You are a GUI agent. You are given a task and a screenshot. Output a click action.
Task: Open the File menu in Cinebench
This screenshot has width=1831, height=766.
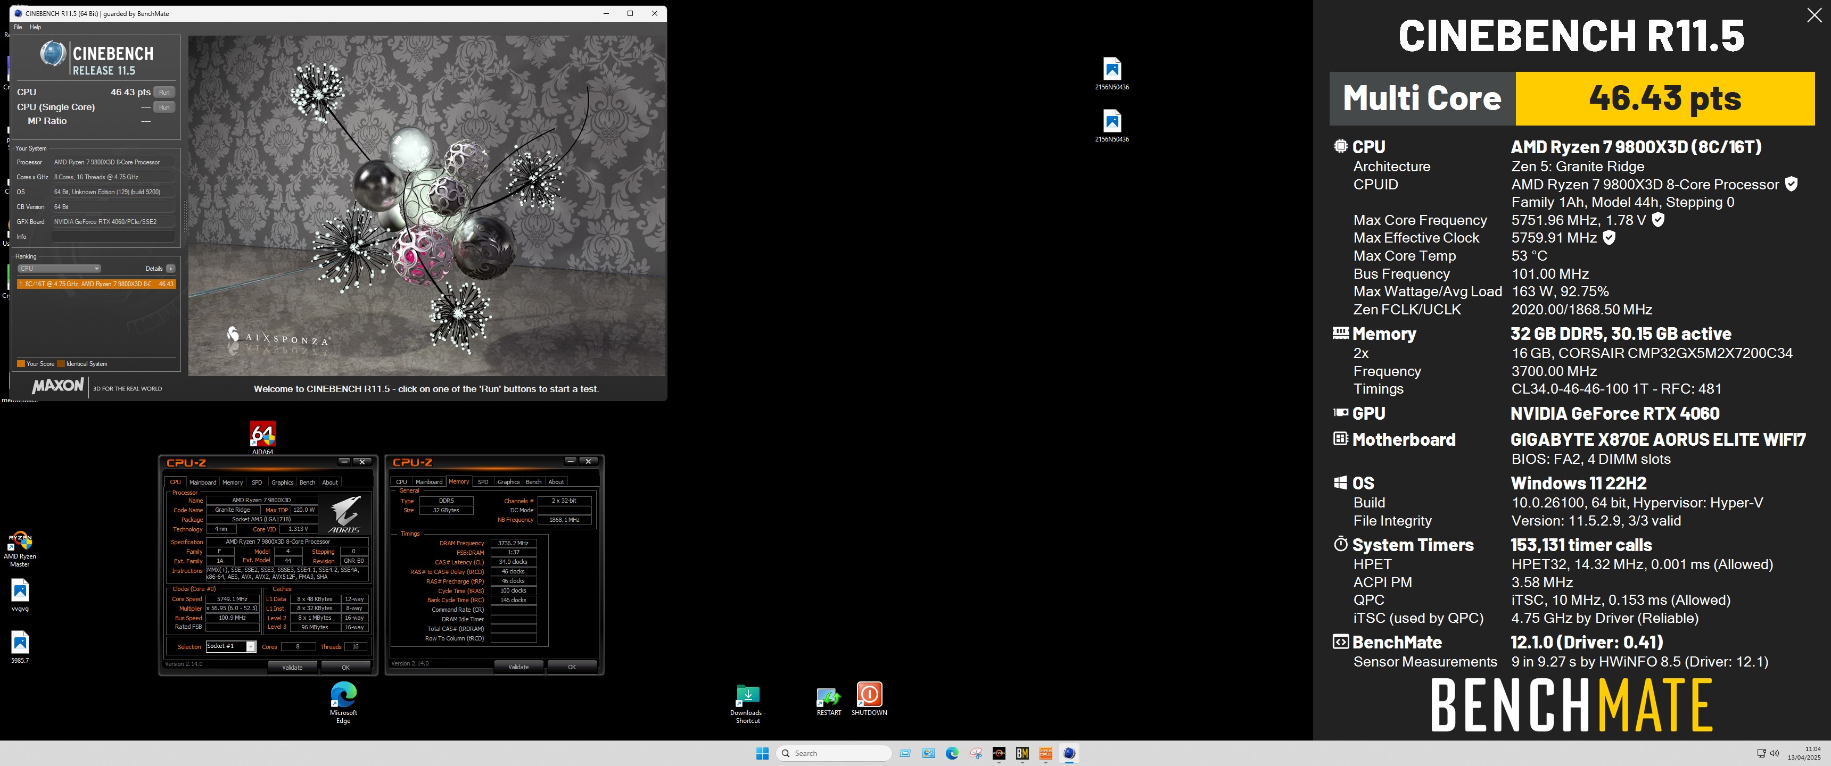tap(18, 27)
